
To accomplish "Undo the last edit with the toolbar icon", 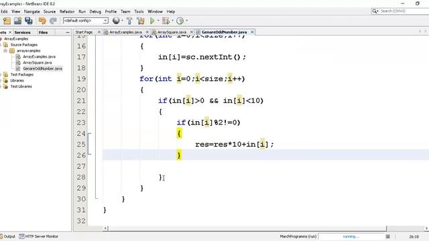I will pos(42,21).
